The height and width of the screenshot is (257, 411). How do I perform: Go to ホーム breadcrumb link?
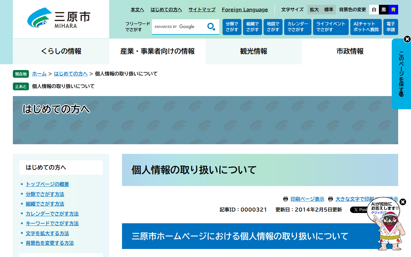point(39,74)
